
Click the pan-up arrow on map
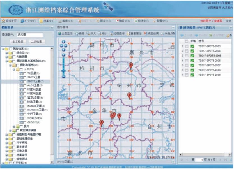[x=63, y=42]
